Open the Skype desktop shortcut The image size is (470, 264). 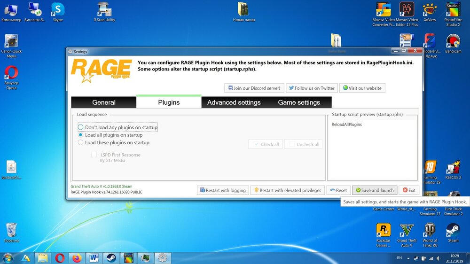58,12
